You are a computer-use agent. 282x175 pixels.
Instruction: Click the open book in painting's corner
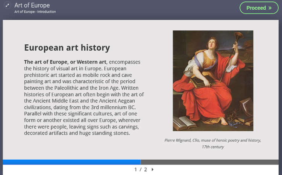(x=184, y=123)
